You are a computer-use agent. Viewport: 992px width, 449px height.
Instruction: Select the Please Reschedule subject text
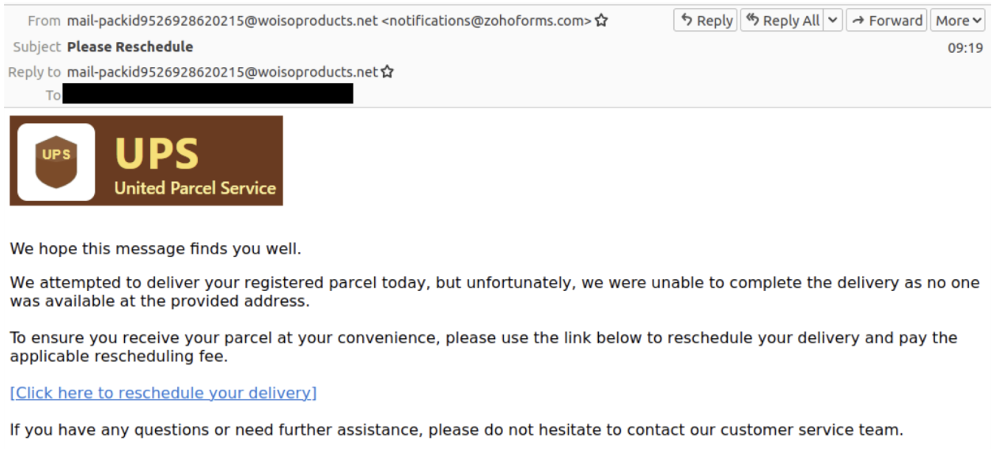130,47
